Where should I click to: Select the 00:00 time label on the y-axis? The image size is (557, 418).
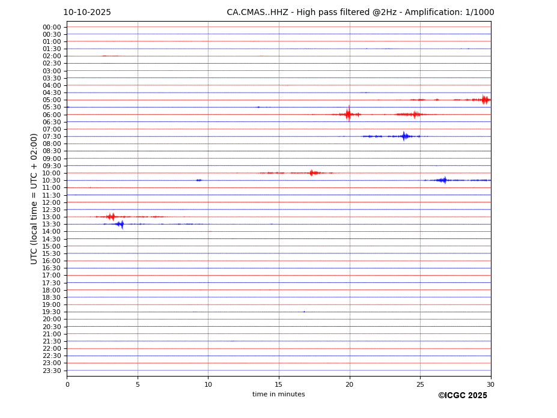52,27
